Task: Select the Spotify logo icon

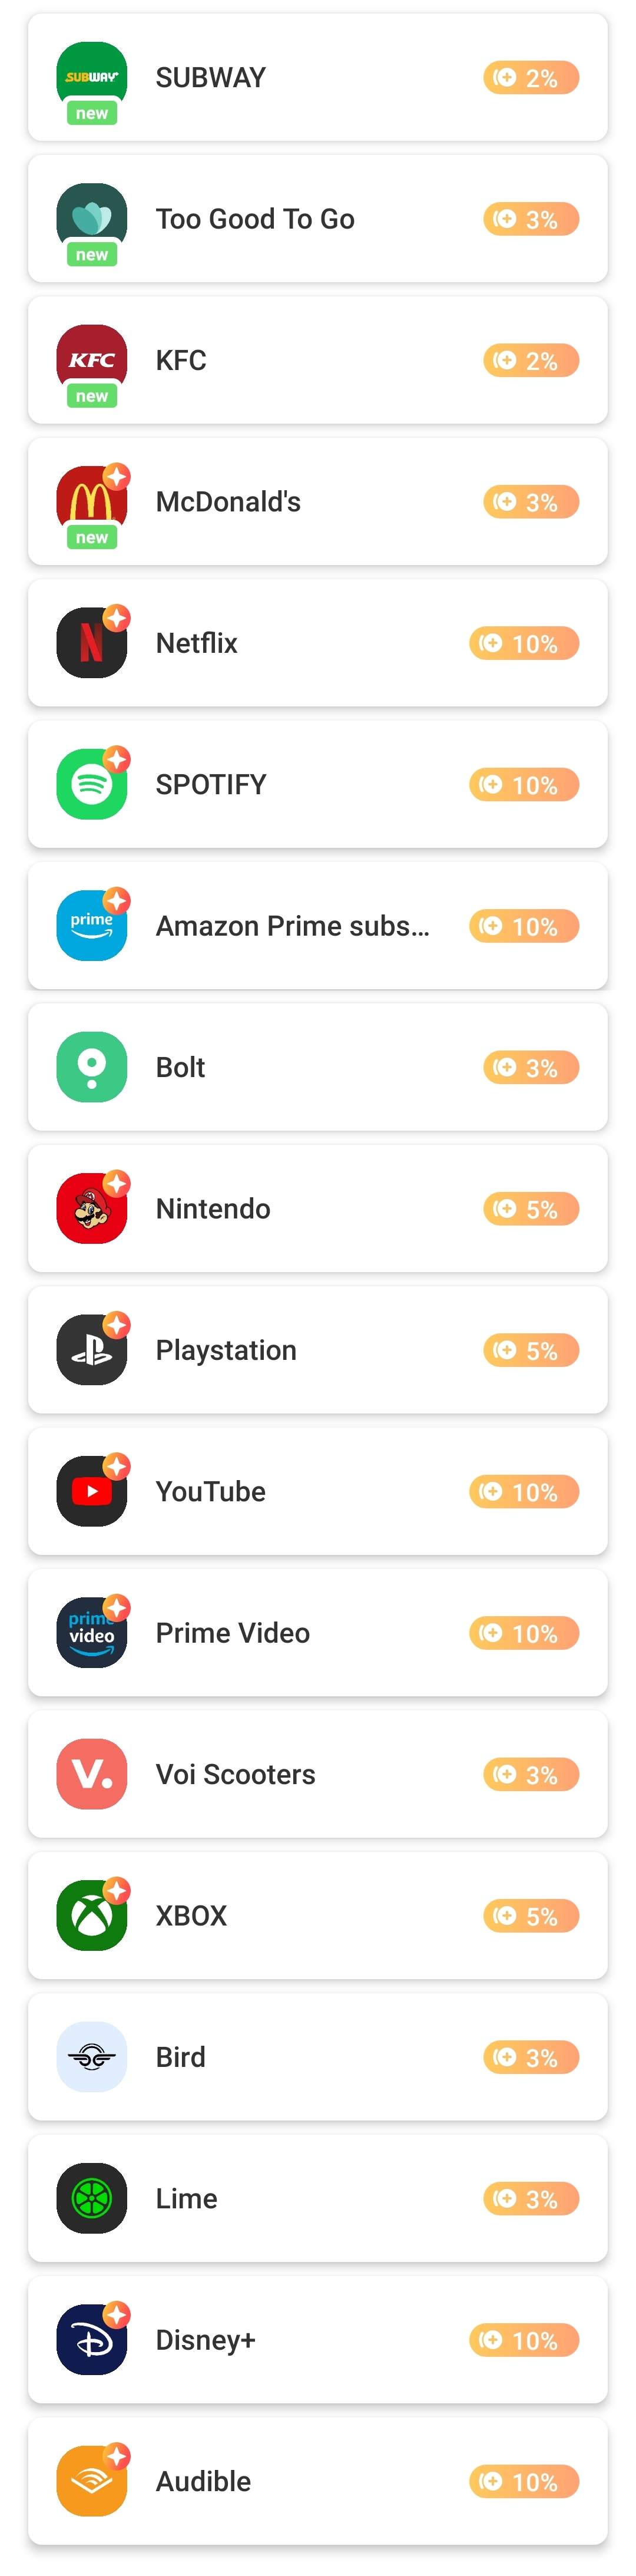Action: [x=91, y=784]
